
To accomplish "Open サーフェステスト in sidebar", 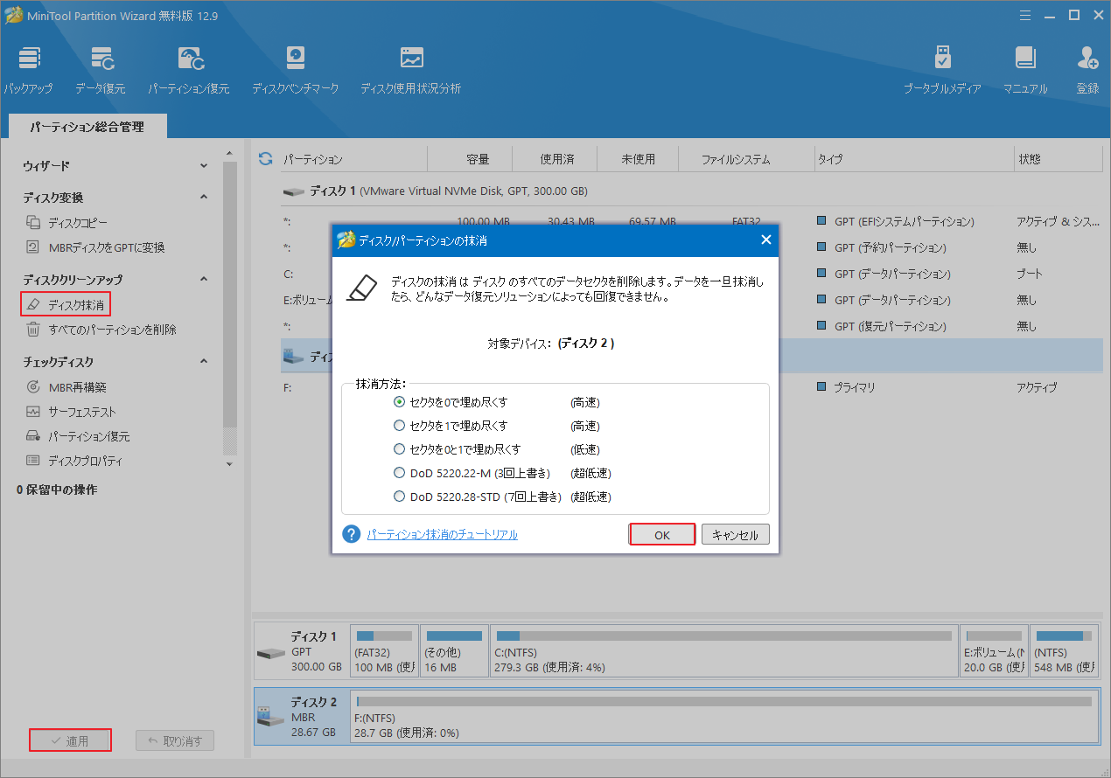I will (71, 412).
